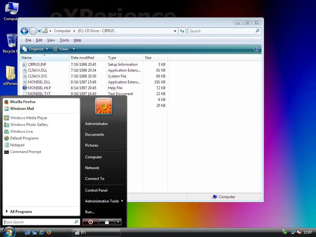Click the lock button in Start menu

point(106,222)
